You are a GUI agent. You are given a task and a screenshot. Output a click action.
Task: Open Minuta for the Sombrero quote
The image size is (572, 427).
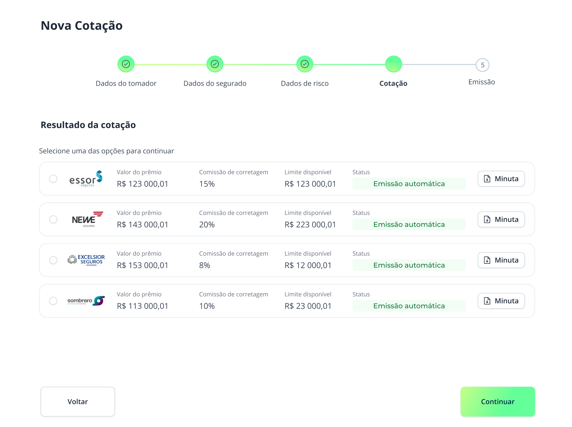tap(501, 301)
